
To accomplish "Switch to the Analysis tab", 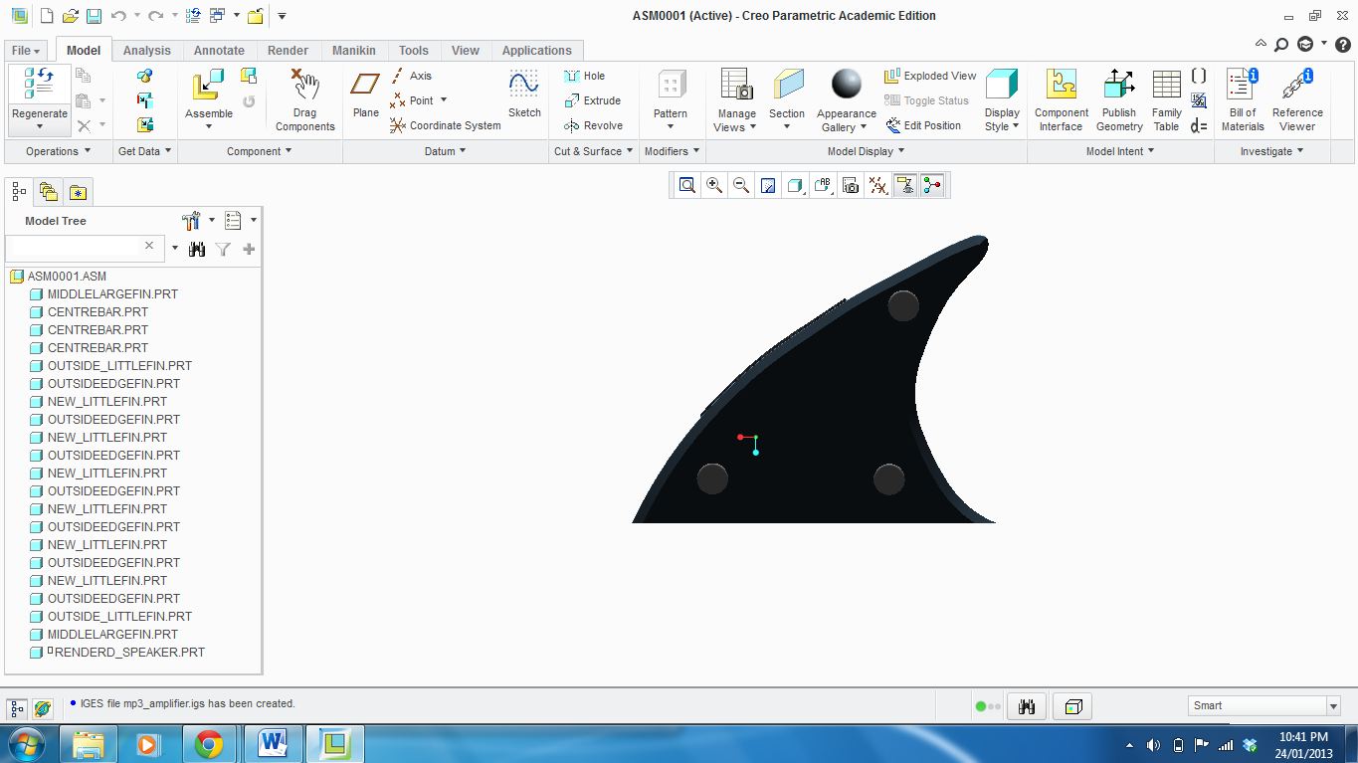I will pyautogui.click(x=147, y=51).
